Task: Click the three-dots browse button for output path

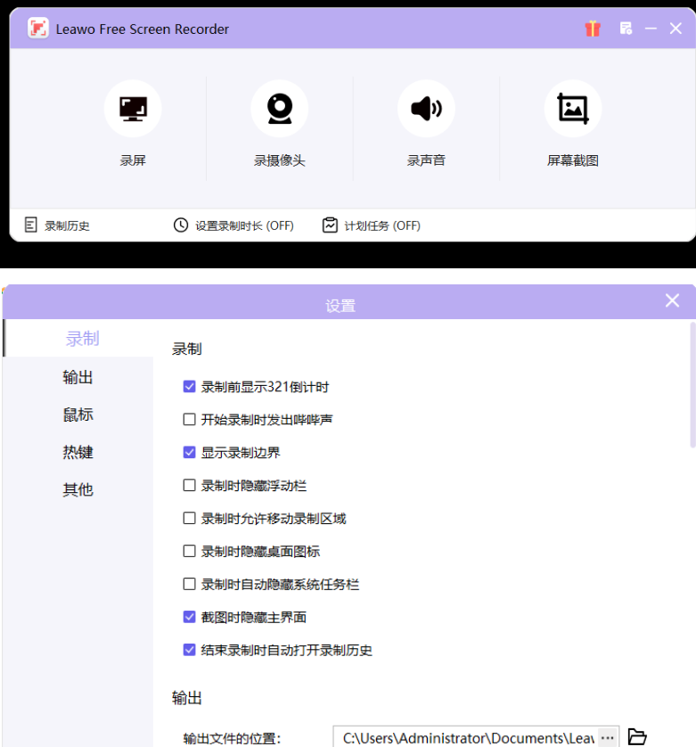Action: point(608,737)
